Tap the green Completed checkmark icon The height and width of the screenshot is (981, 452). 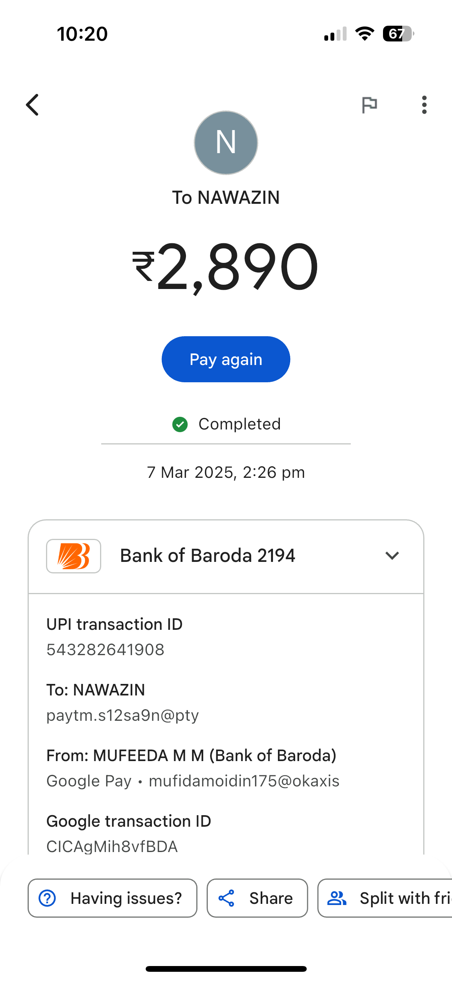click(180, 424)
